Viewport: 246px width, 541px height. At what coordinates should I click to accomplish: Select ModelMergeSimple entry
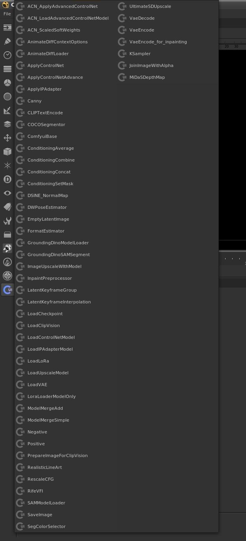point(48,420)
